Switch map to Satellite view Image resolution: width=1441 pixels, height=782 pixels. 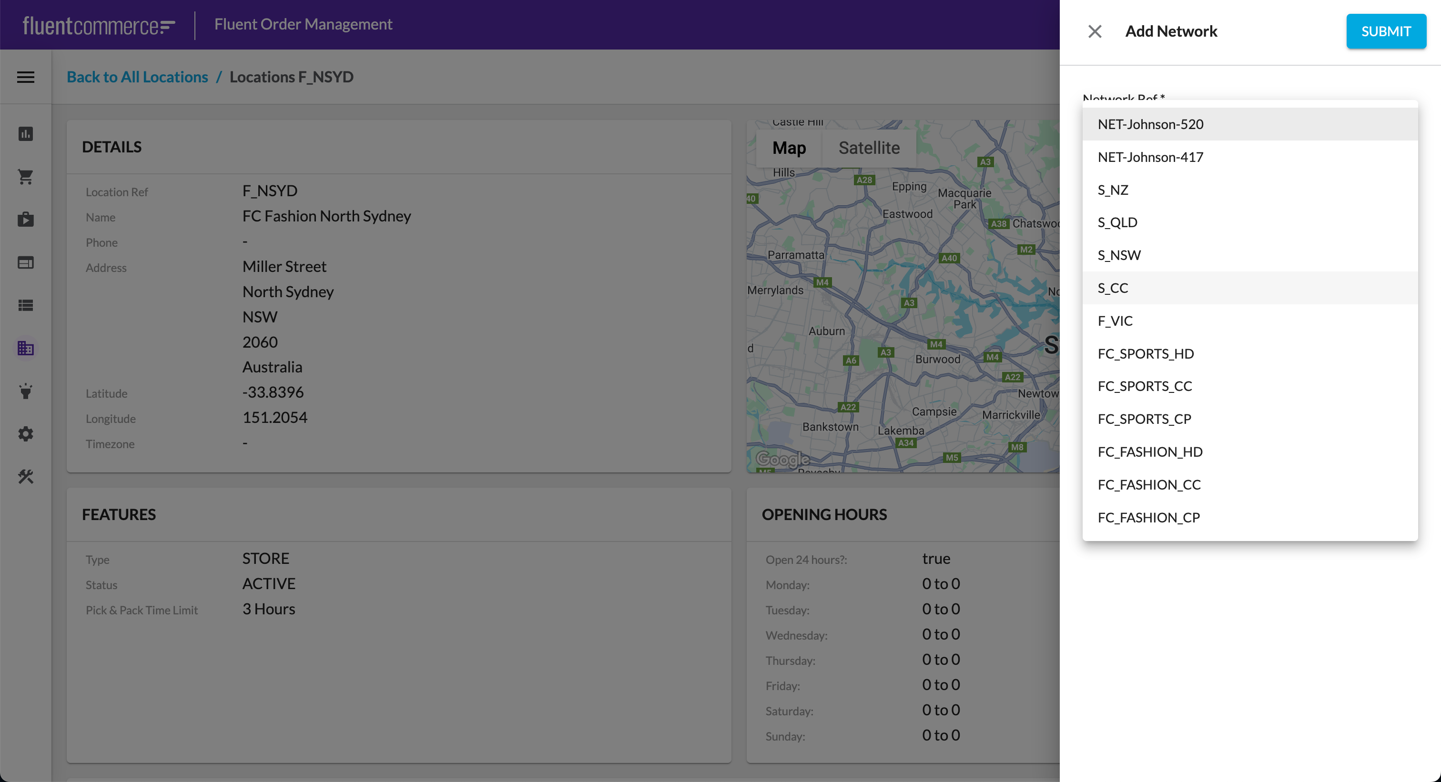869,148
